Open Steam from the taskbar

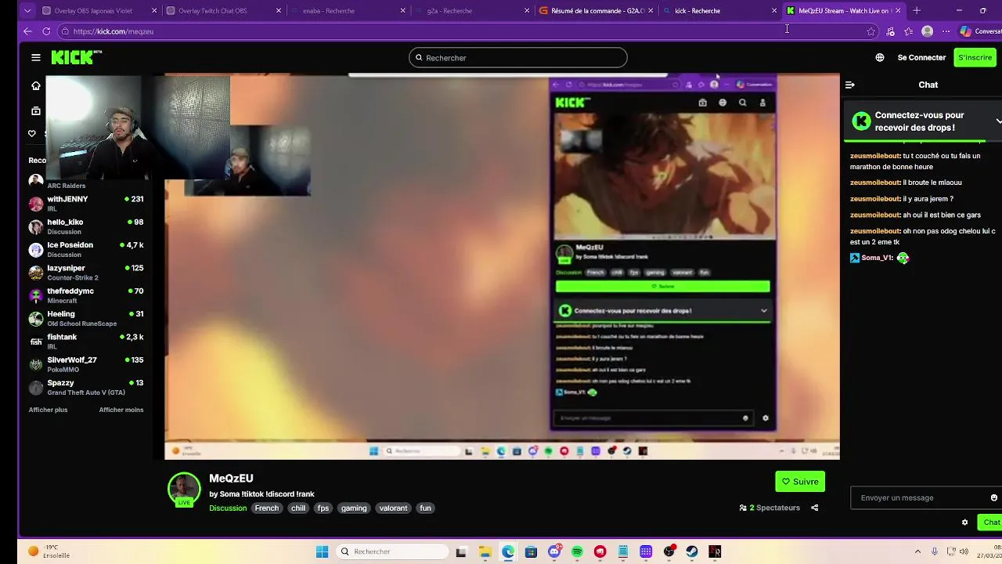point(692,551)
